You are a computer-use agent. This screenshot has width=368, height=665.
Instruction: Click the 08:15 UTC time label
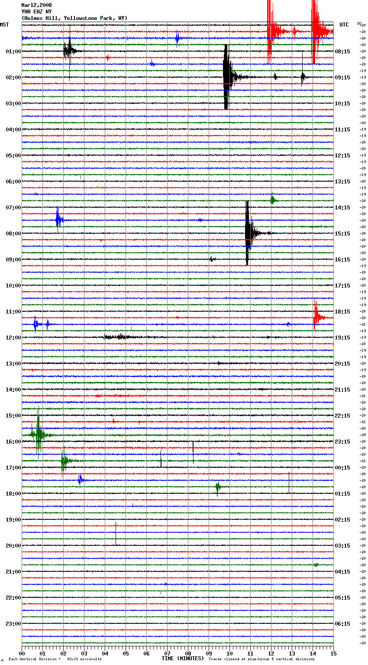[x=342, y=52]
